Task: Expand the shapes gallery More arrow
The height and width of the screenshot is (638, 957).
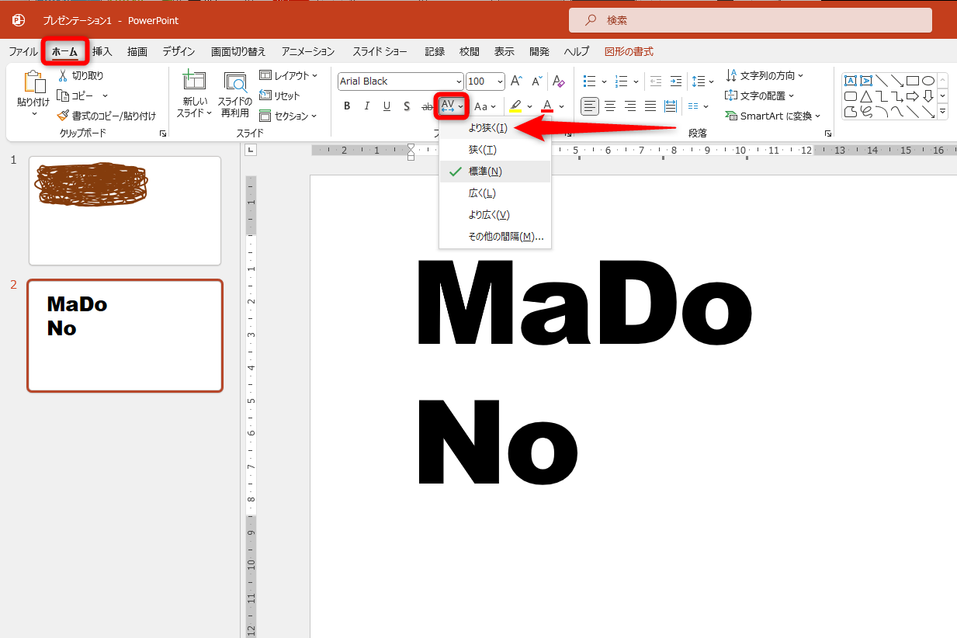Action: coord(943,113)
